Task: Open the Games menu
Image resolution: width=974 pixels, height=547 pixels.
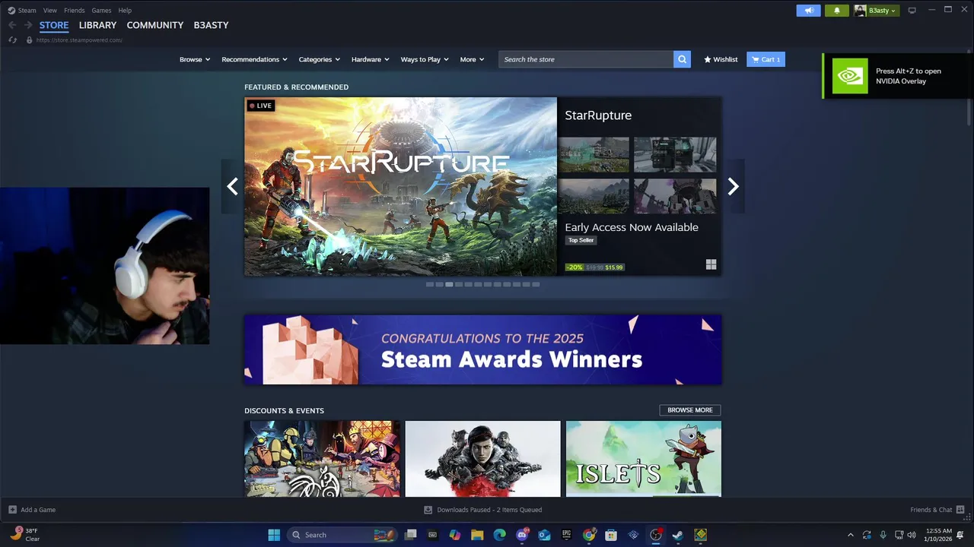Action: (101, 11)
